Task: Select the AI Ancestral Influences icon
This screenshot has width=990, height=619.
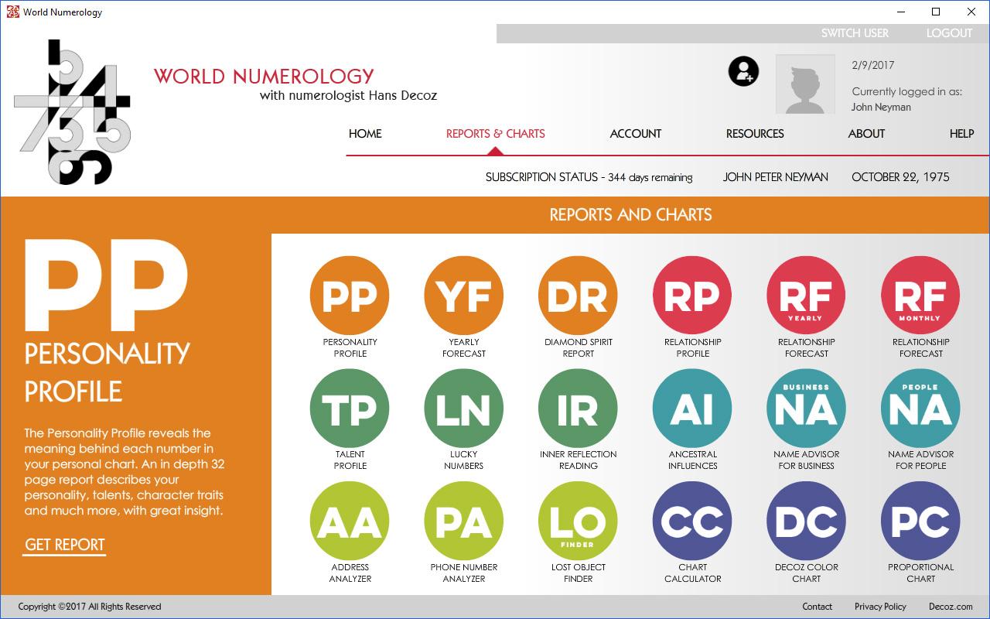Action: coord(692,409)
